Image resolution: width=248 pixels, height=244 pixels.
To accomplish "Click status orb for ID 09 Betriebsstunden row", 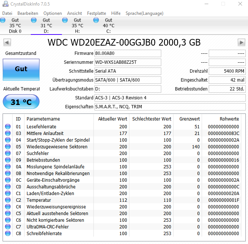I will (8, 160).
